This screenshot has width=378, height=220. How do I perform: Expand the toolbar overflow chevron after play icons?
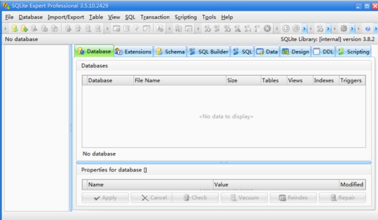tap(304, 29)
